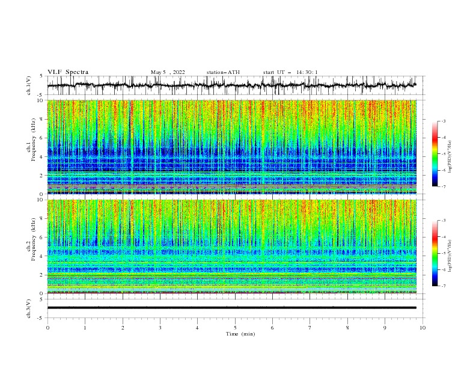Click the "ch.1(V)" axis label
476x368 pixels.
pyautogui.click(x=29, y=85)
